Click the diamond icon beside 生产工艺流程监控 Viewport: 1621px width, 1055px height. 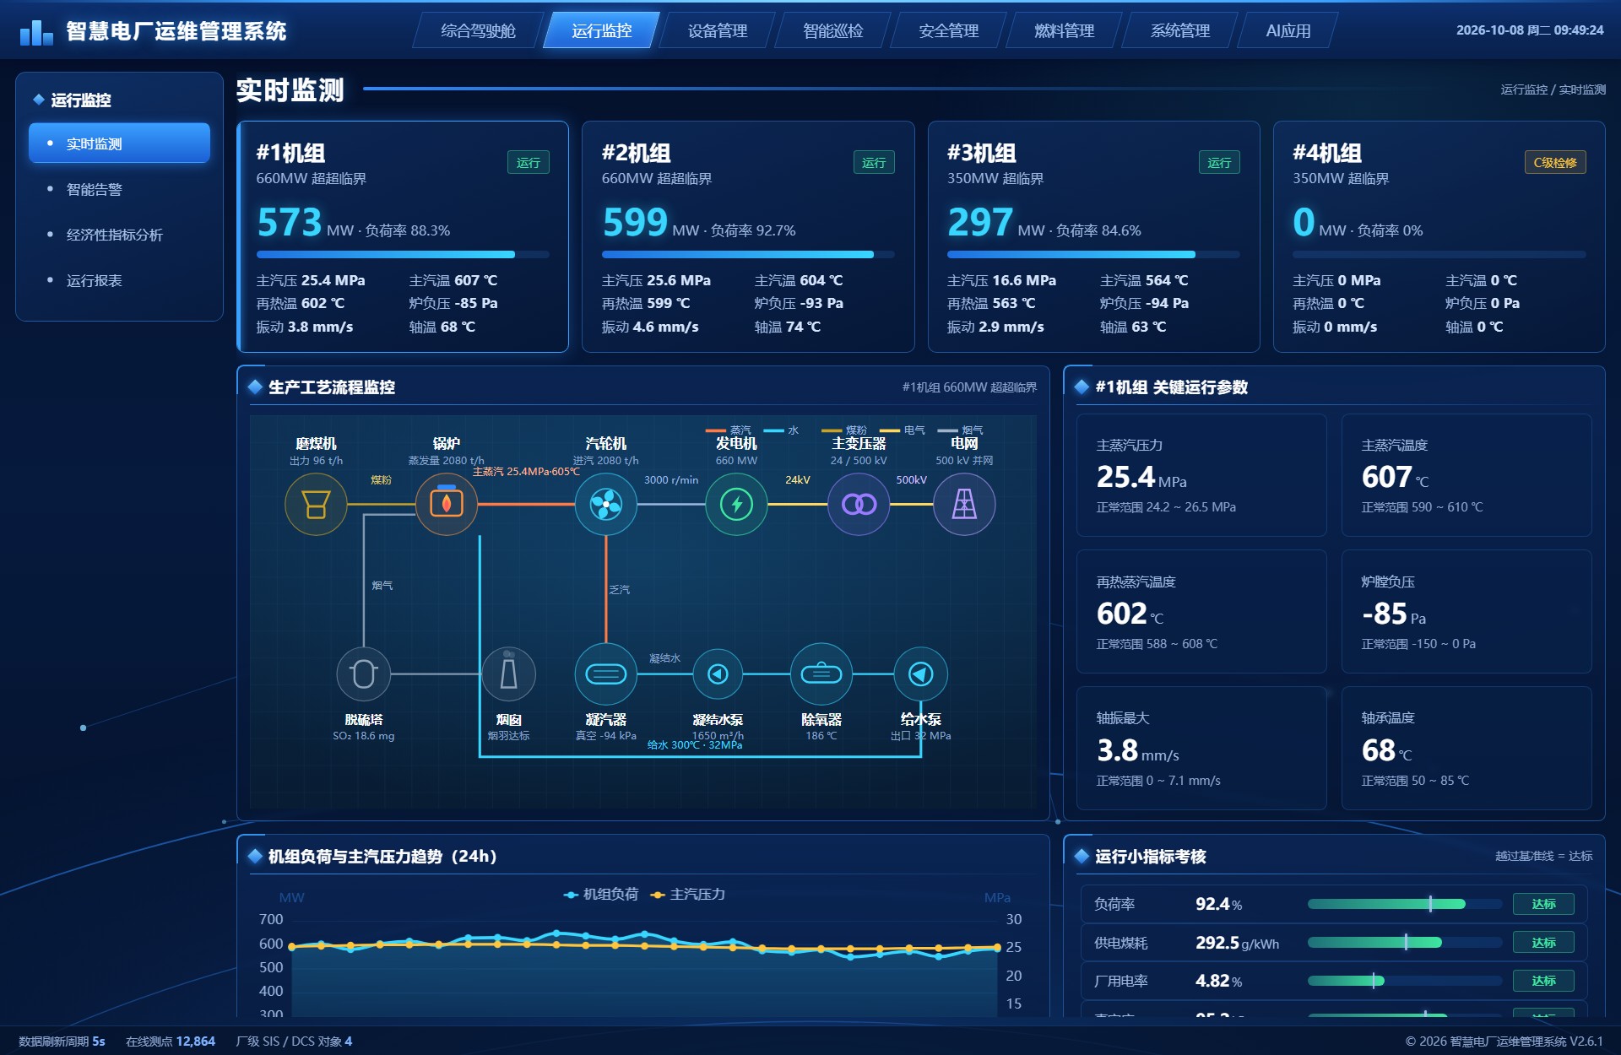[255, 387]
